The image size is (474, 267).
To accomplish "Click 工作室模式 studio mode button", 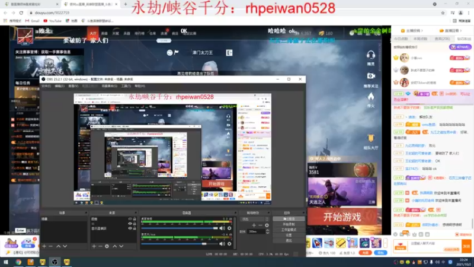I will (x=289, y=230).
